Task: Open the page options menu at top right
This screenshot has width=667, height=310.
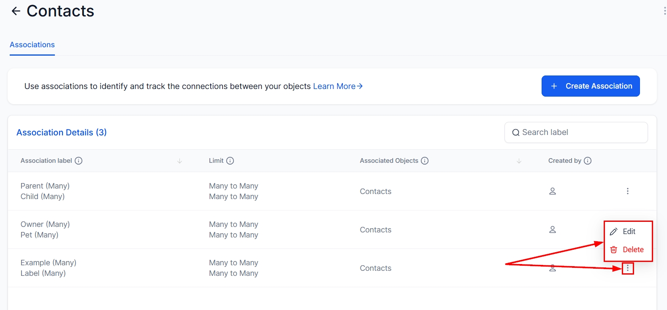Action: (x=664, y=11)
